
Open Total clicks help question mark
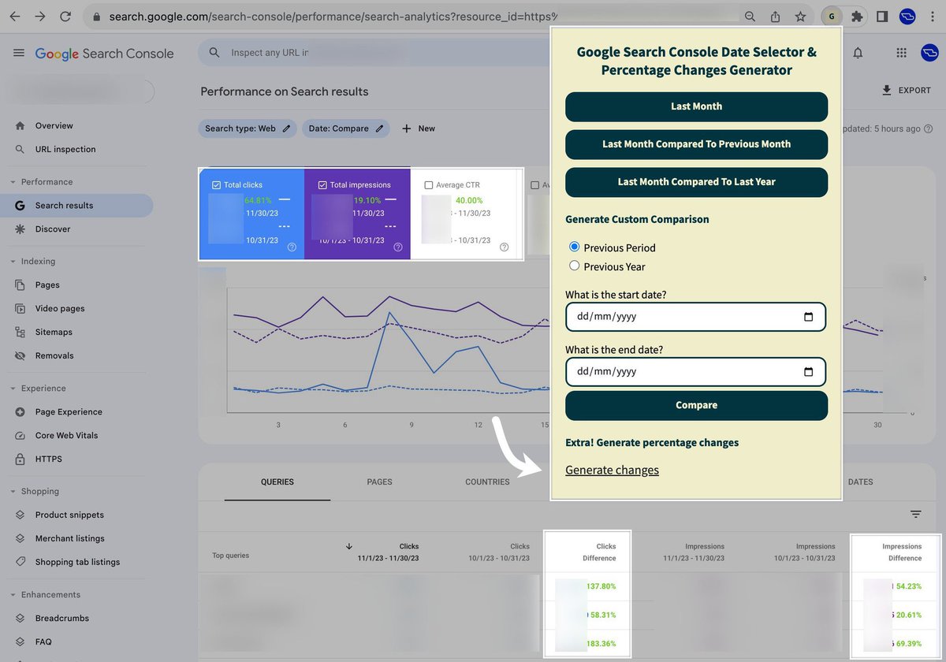(292, 247)
